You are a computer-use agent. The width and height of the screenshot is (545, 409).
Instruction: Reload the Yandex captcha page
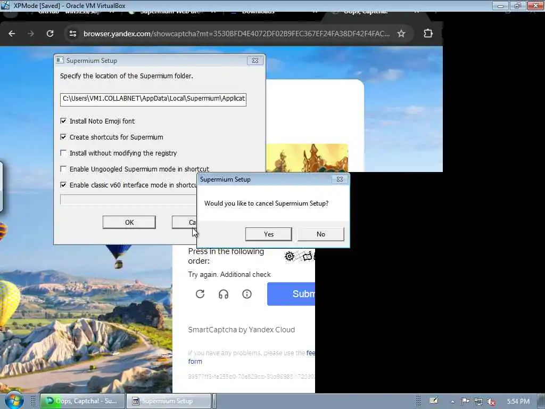[50, 34]
